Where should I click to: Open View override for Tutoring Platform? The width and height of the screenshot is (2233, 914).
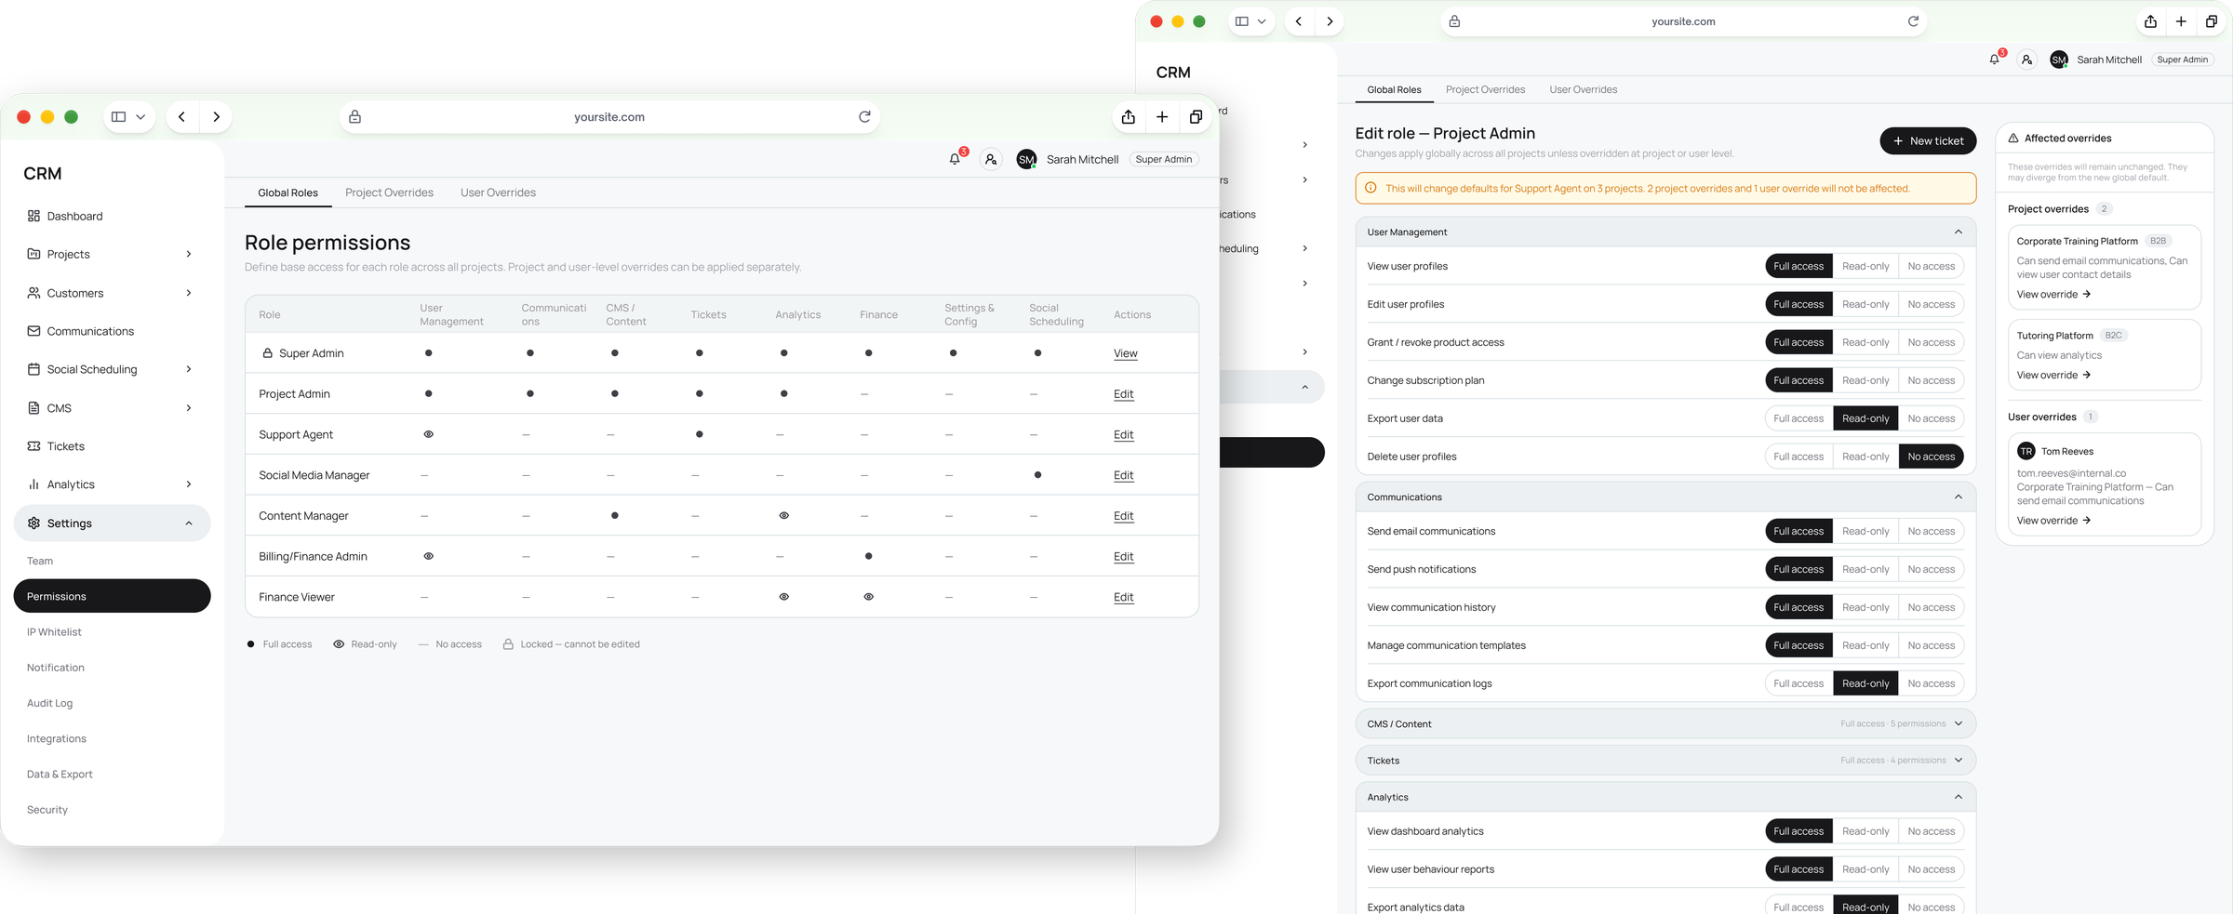pos(2053,375)
